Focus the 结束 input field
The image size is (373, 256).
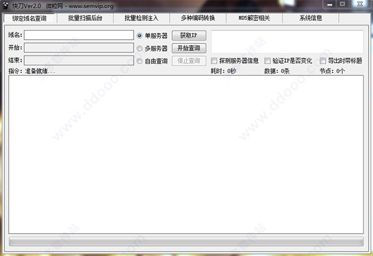tap(79, 60)
